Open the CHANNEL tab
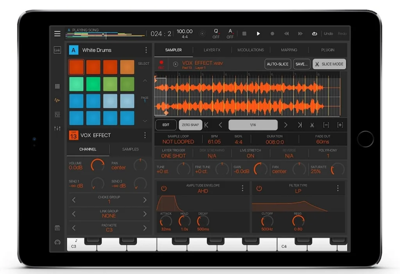 (x=88, y=149)
